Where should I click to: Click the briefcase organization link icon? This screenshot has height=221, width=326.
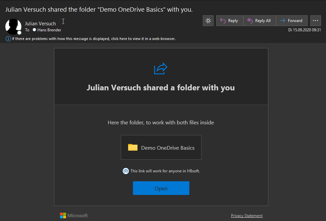(126, 171)
